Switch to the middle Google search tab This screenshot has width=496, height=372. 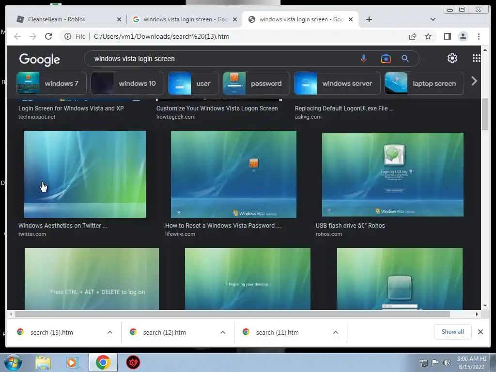[185, 19]
